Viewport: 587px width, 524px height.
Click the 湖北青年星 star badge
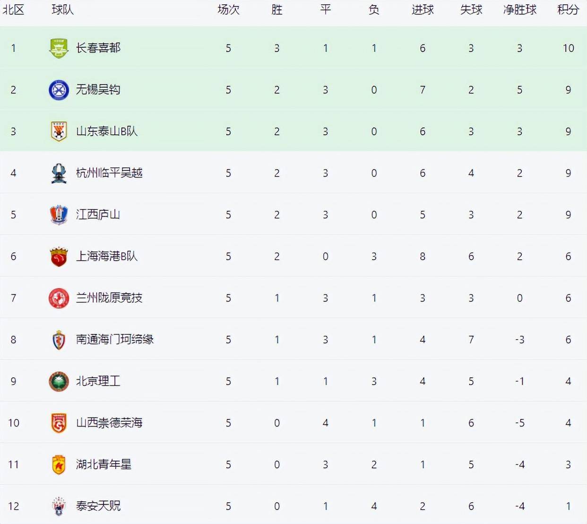coord(59,464)
